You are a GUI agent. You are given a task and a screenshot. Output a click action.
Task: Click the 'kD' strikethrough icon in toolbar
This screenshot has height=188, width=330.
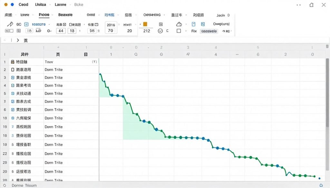pos(38,31)
